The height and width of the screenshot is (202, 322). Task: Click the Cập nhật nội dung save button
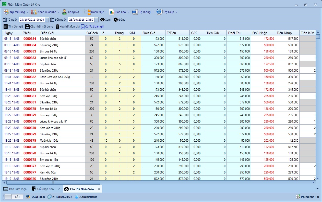click(39, 26)
